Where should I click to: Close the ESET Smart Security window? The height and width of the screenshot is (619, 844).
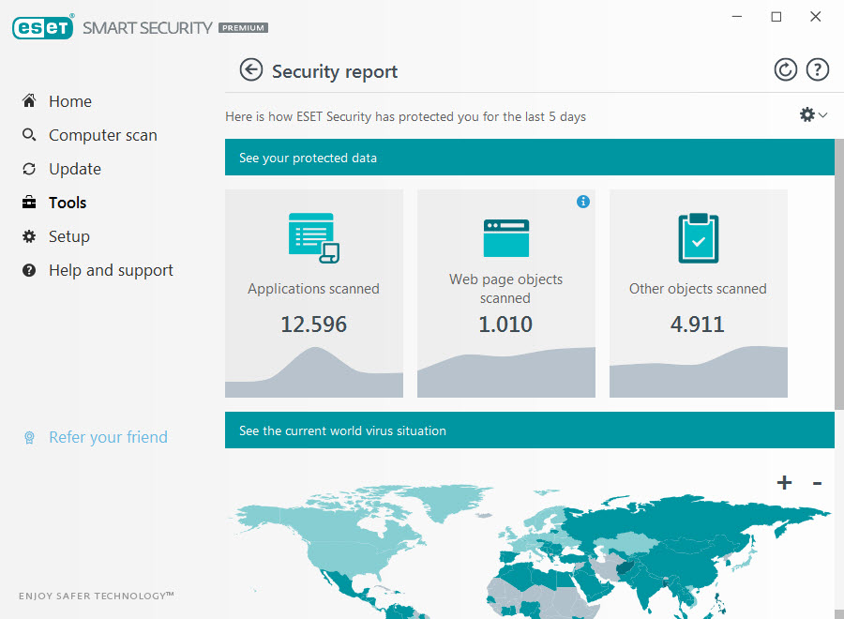816,17
